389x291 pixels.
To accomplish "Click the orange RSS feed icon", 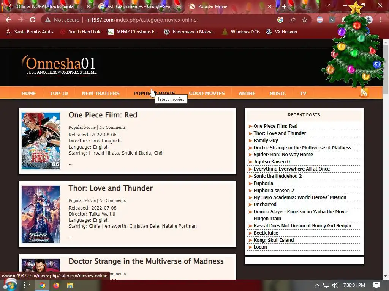I will (x=364, y=93).
